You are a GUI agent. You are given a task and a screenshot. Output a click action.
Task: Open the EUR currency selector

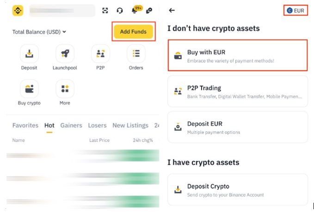point(296,10)
